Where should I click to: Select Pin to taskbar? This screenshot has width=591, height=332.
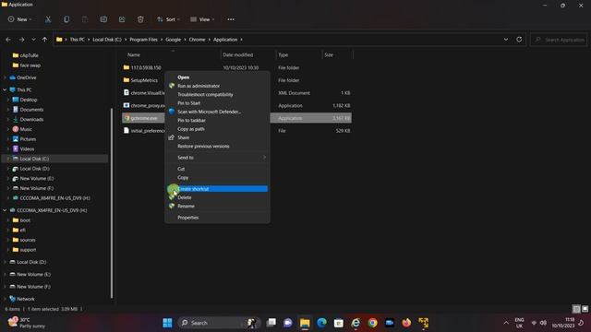pos(217,121)
